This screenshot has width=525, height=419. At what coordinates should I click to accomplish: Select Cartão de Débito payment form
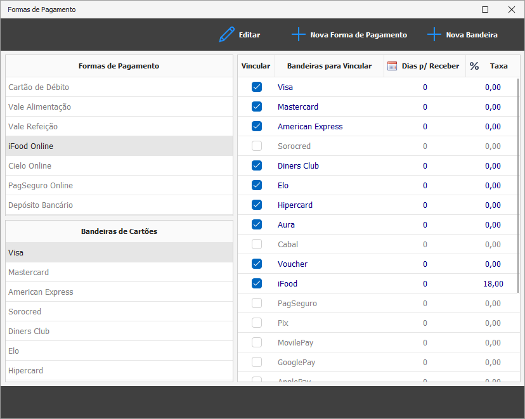(x=39, y=87)
